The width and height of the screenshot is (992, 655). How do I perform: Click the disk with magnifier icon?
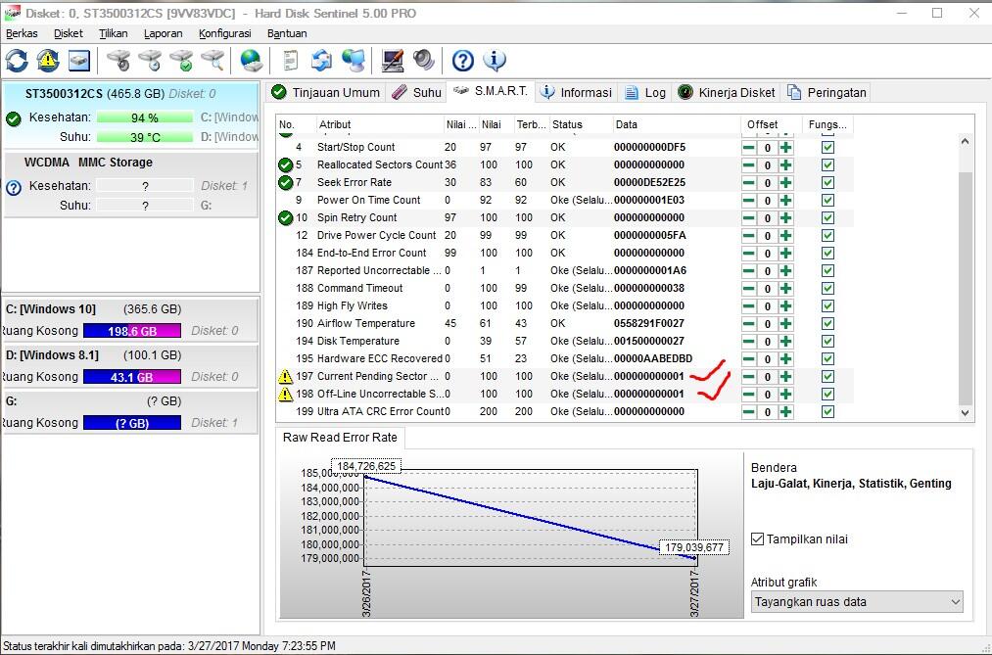pos(213,61)
